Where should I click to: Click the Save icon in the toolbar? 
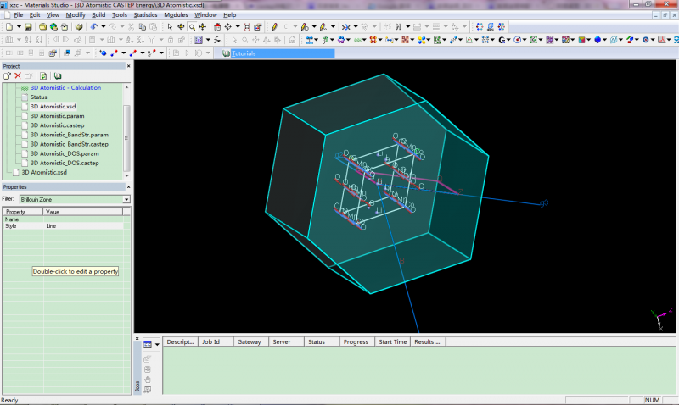tap(28, 27)
